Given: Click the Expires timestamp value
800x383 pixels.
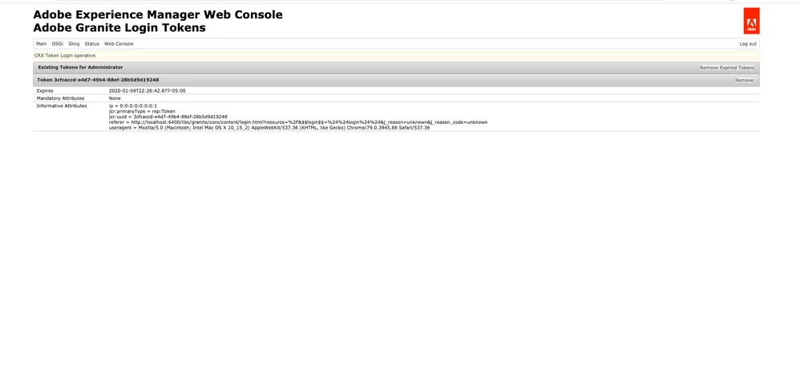Looking at the screenshot, I should pos(147,90).
